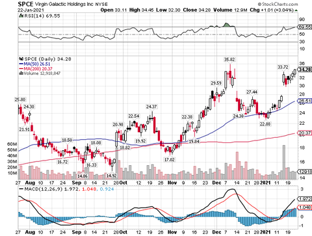Click the volume bars icon in legend

click(21, 73)
